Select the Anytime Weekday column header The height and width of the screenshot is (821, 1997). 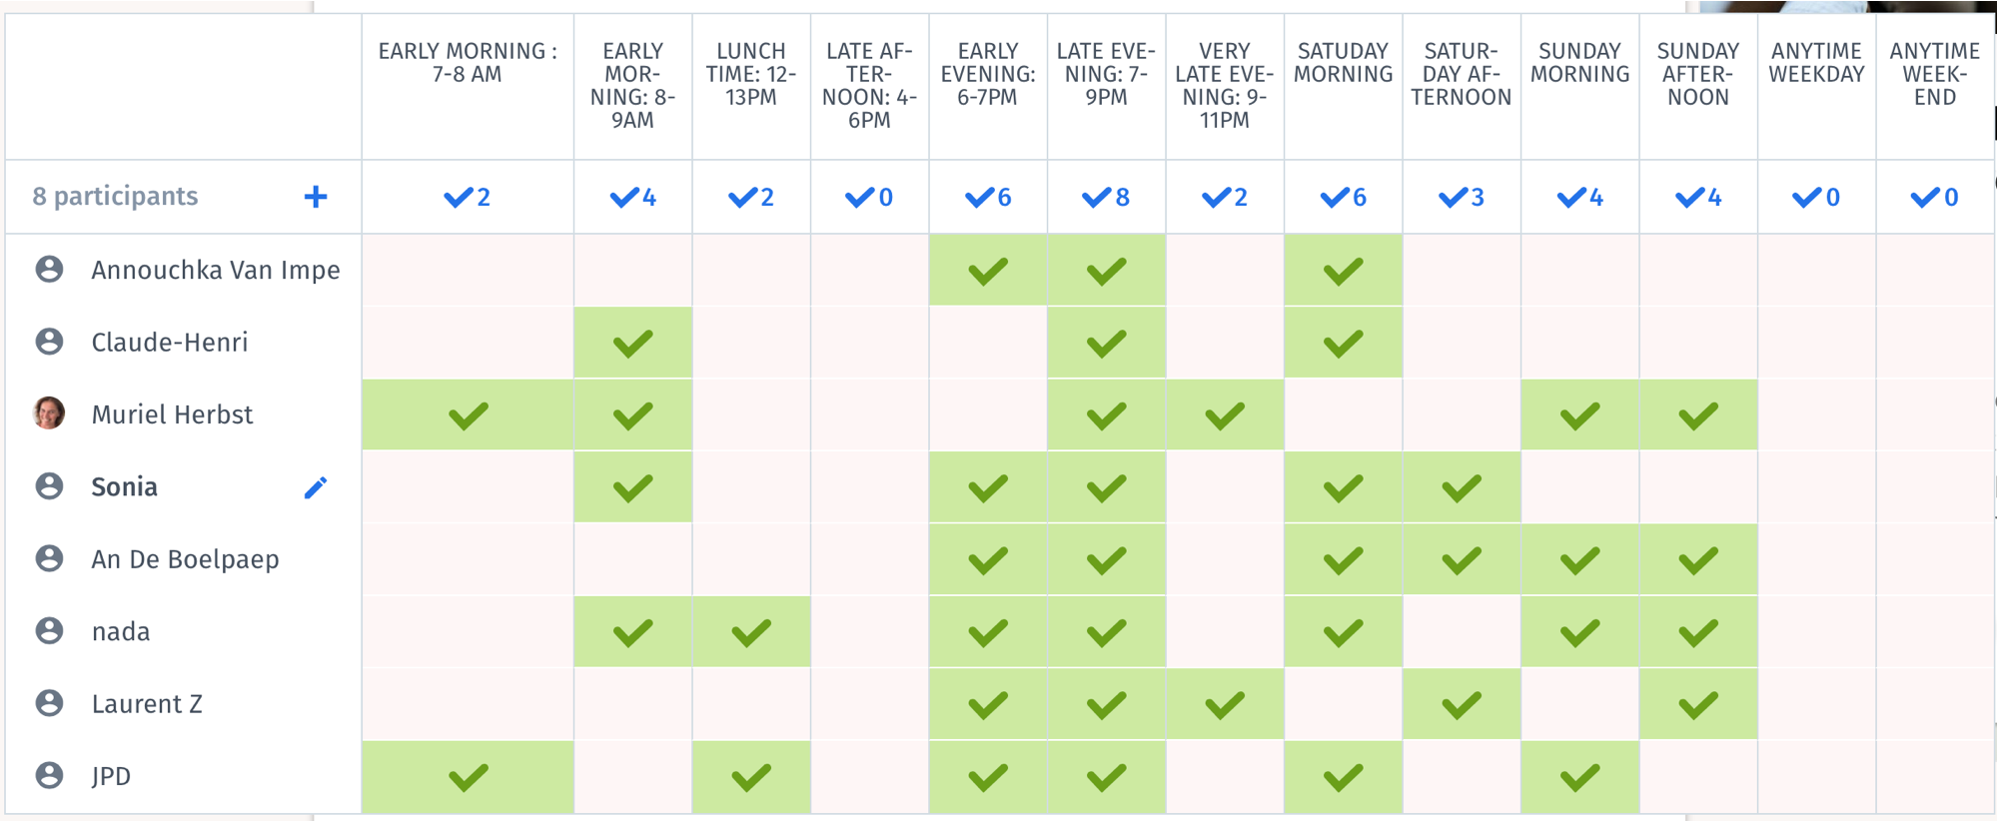(x=1817, y=62)
